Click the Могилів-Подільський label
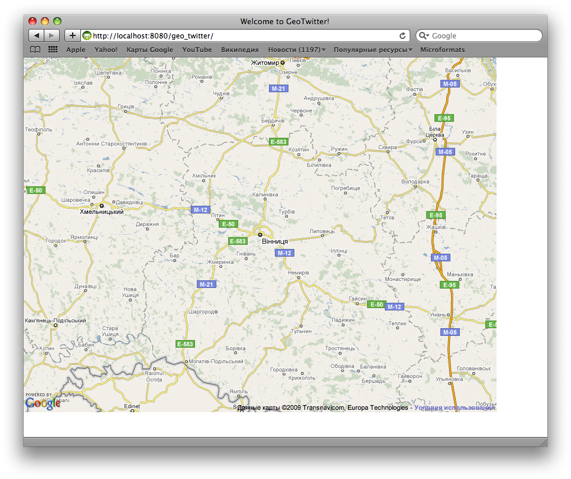571x479 pixels. (216, 361)
